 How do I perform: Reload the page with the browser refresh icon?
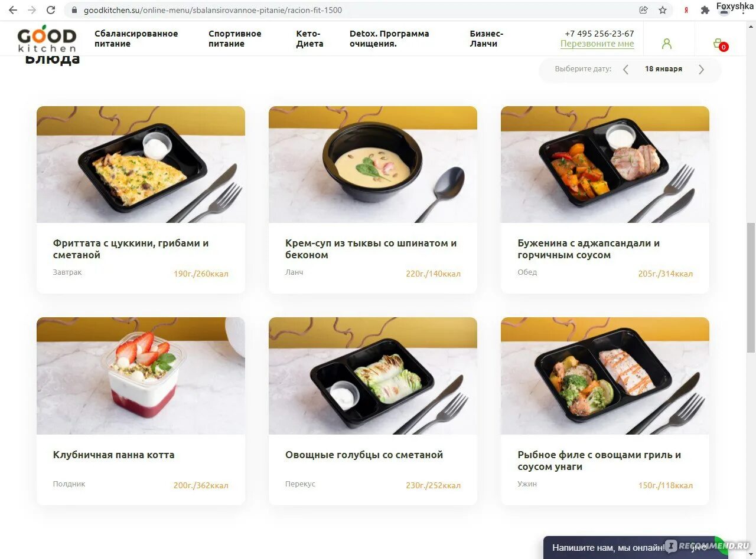pyautogui.click(x=51, y=10)
